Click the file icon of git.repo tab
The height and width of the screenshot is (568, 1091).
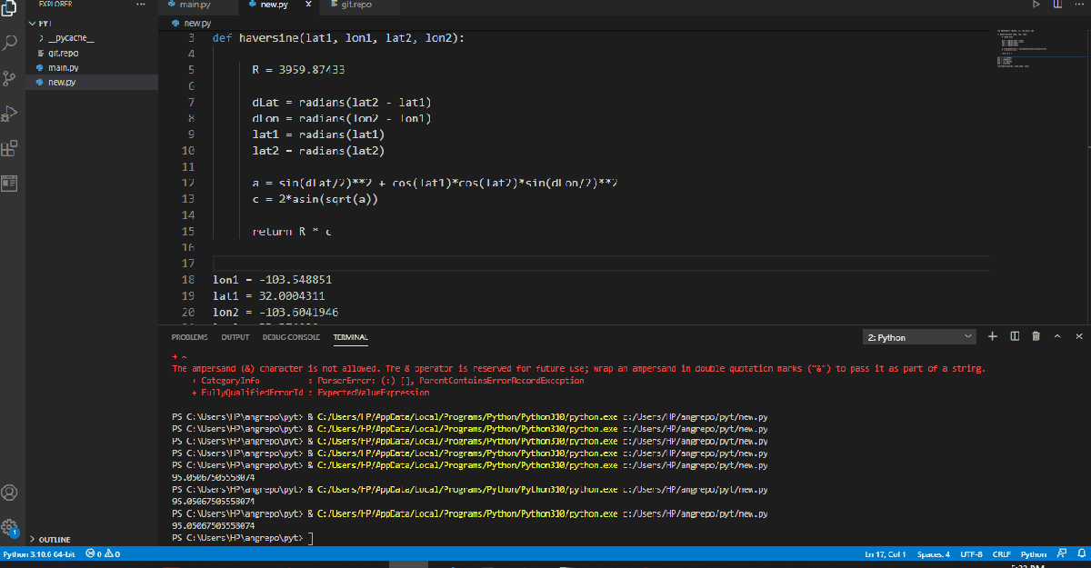[334, 5]
